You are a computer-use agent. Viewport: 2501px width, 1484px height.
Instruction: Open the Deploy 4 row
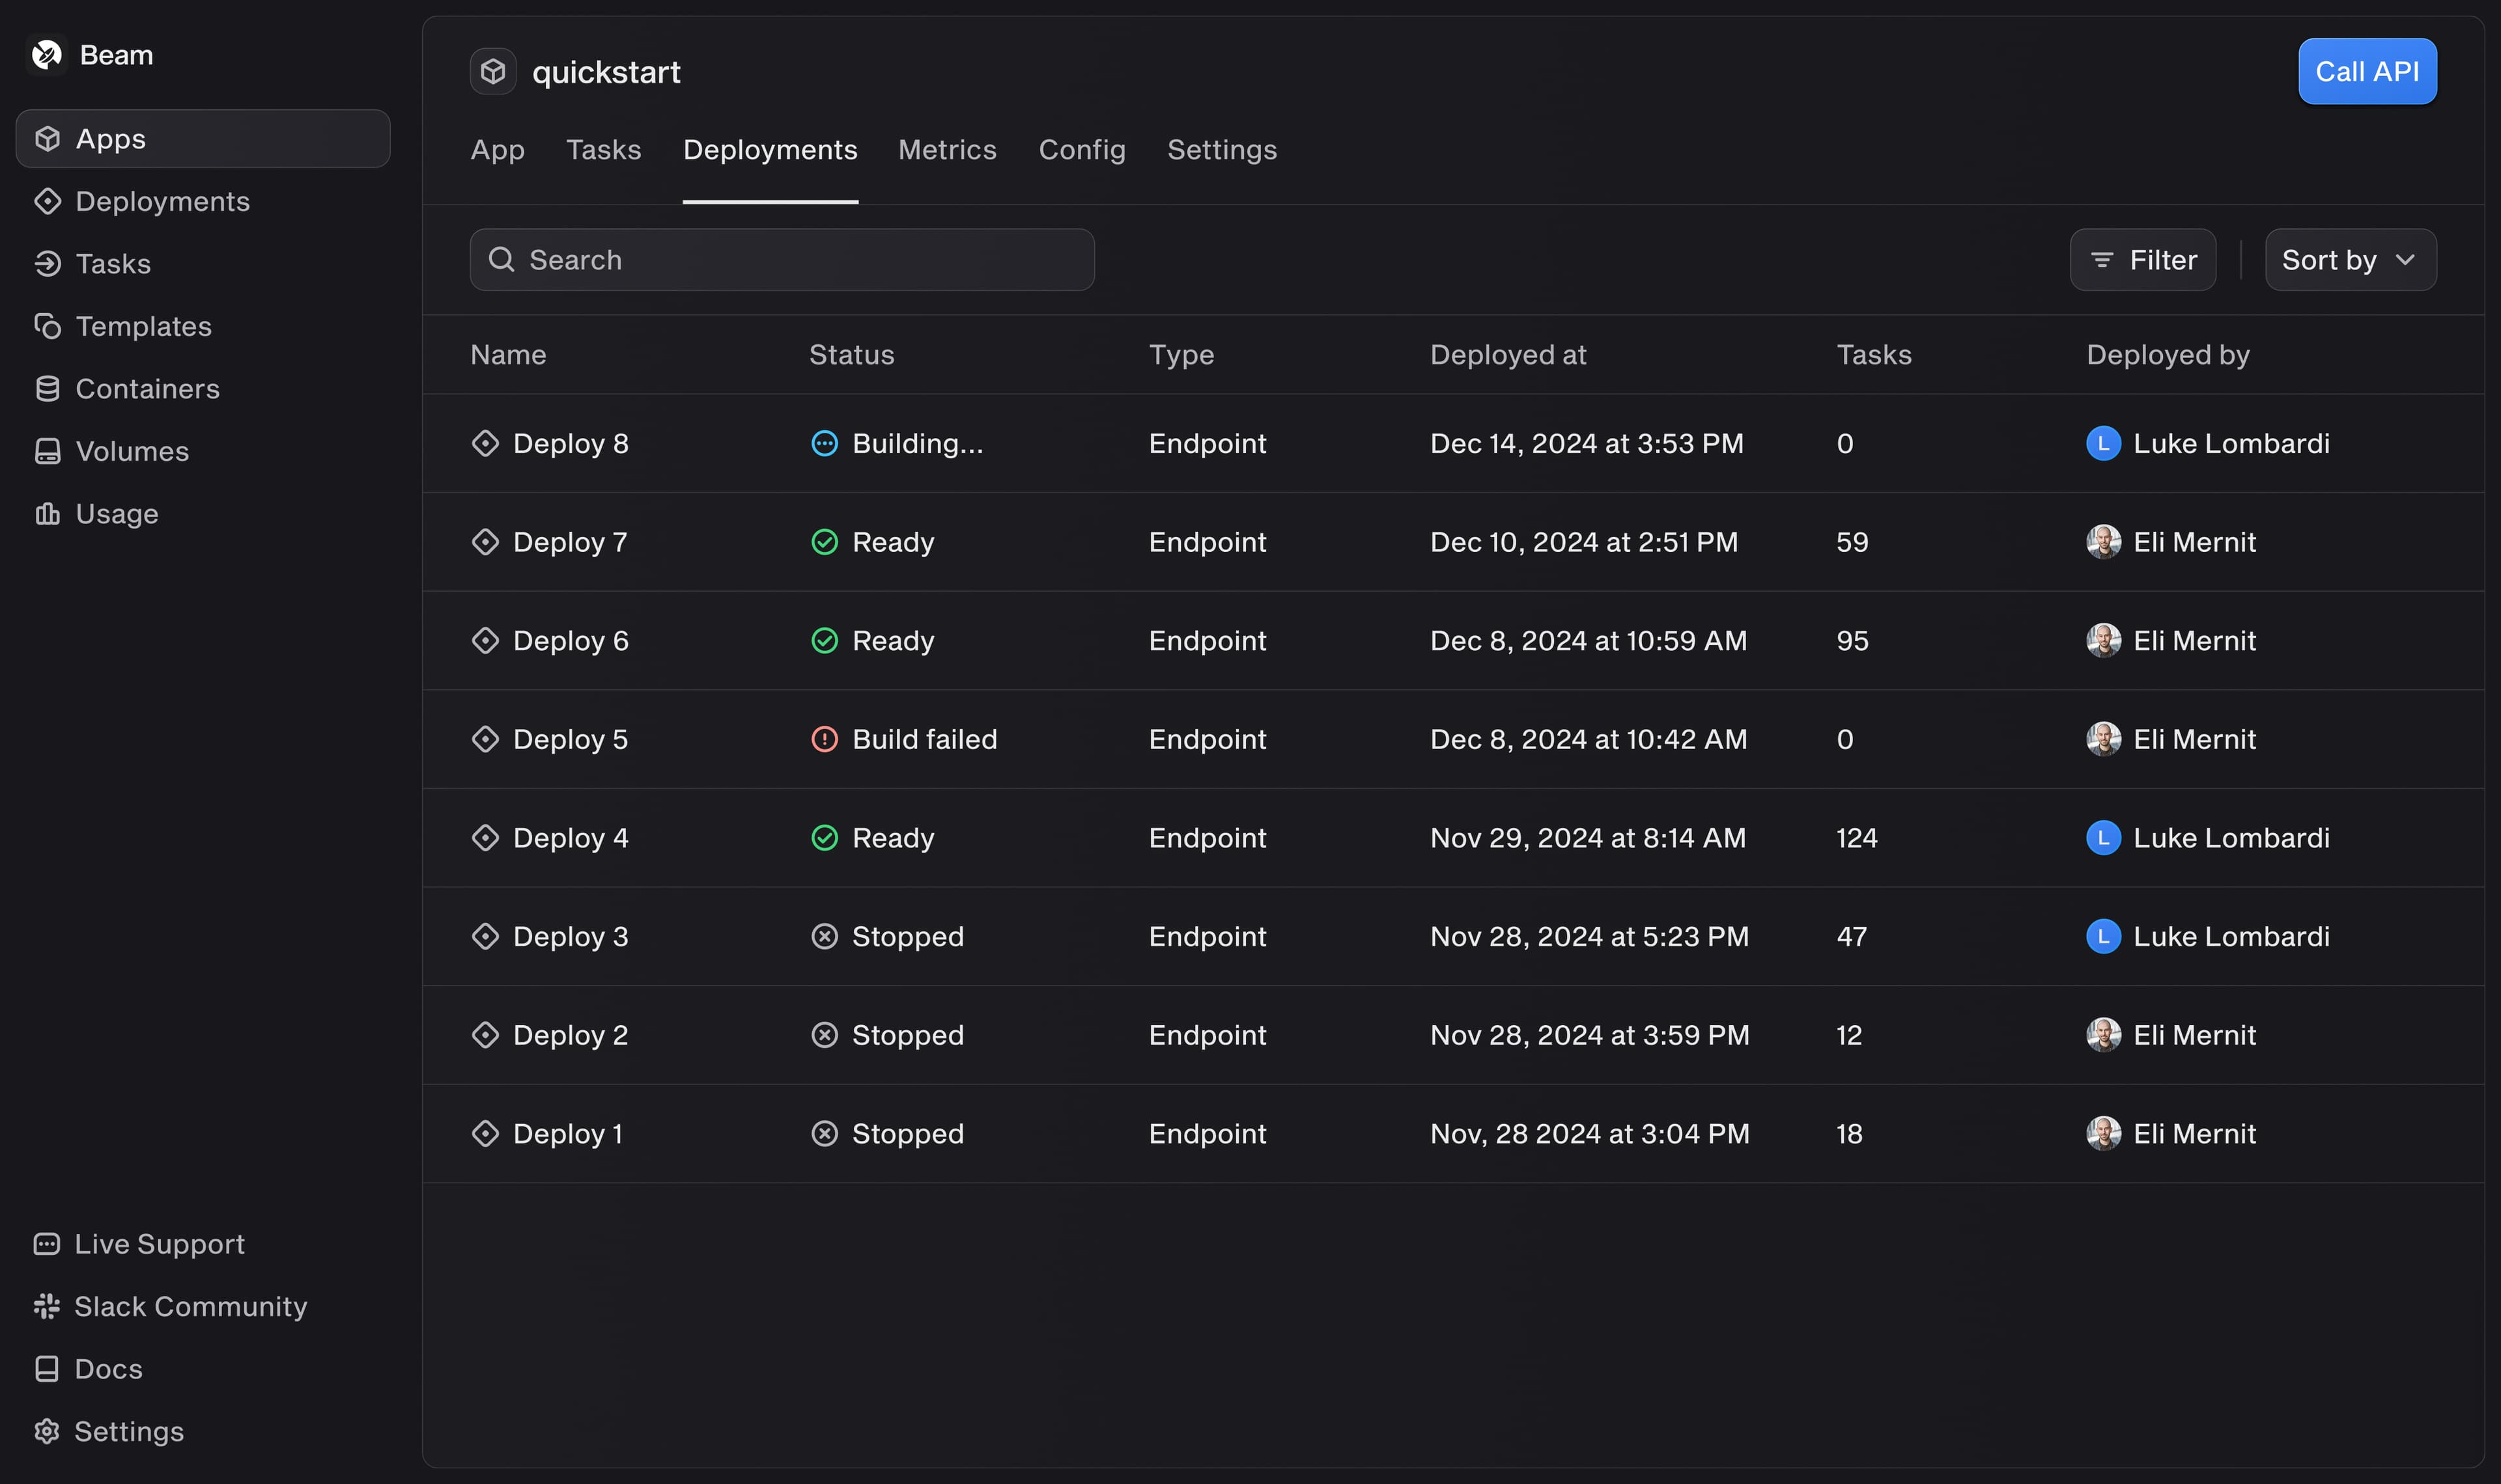click(x=571, y=838)
